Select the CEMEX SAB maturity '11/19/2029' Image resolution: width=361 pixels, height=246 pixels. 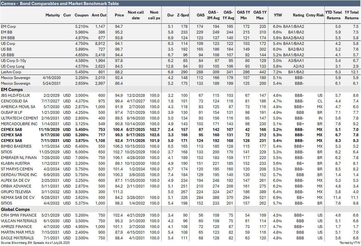coord(49,130)
